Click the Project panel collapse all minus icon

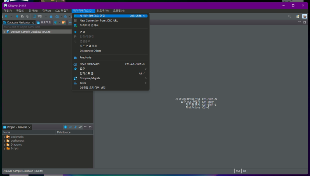pos(70,127)
